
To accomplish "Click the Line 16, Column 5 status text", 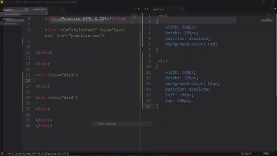I will [x=38, y=153].
